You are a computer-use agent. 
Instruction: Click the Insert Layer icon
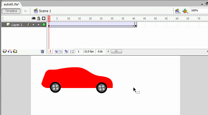pyautogui.click(x=5, y=51)
